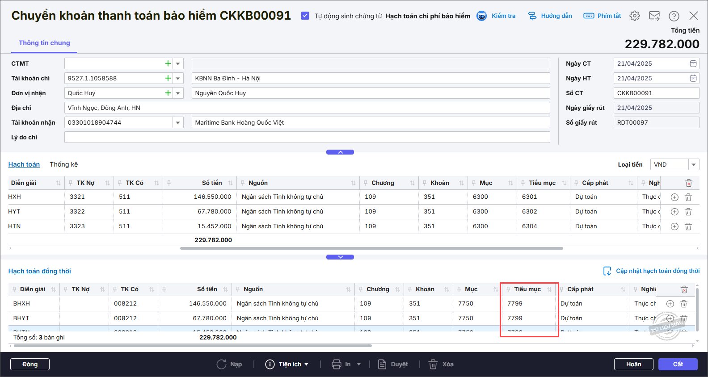Click the Hoãn button
Viewport: 708px width, 377px height.
[x=634, y=364]
